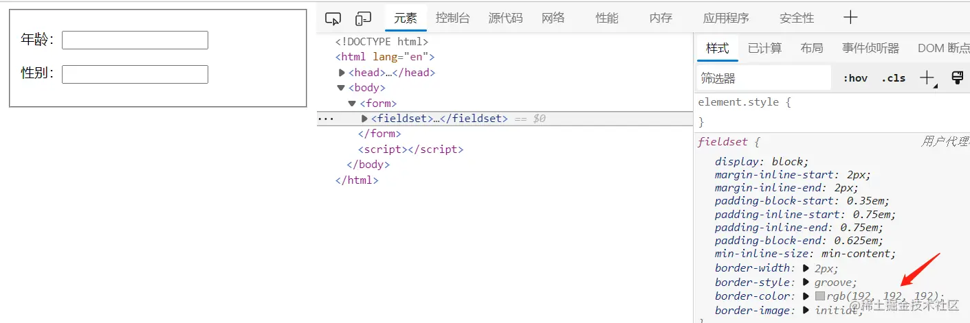Click the 性别 text input field
The width and height of the screenshot is (970, 323).
click(x=135, y=74)
